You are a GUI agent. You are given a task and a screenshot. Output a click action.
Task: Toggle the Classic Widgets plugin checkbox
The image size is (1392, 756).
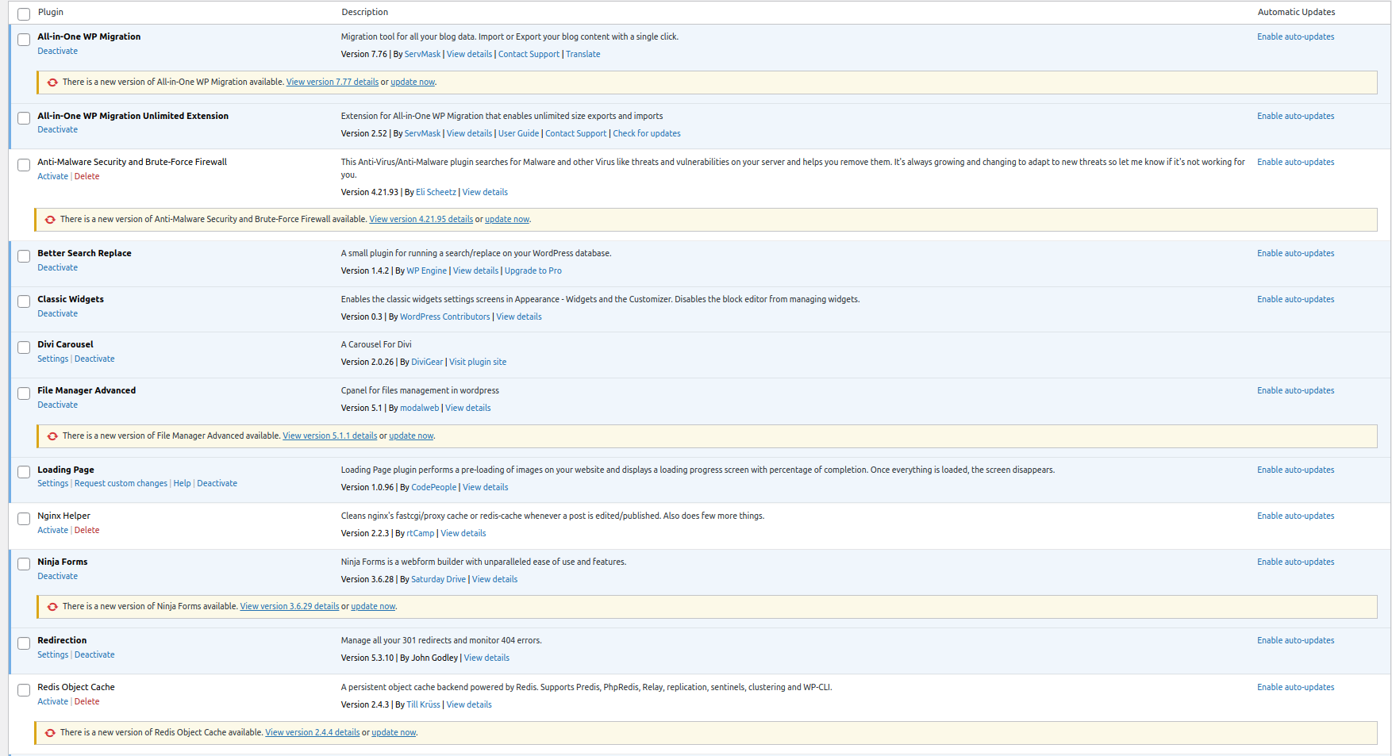(x=24, y=302)
